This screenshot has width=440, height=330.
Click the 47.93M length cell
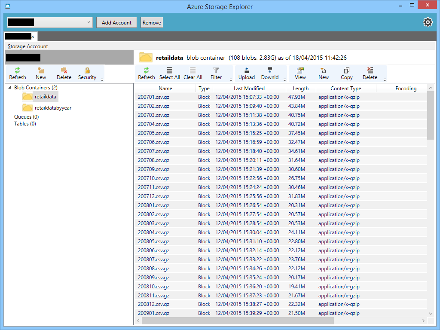click(296, 97)
